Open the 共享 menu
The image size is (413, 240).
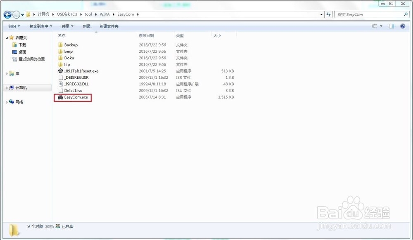[67, 26]
